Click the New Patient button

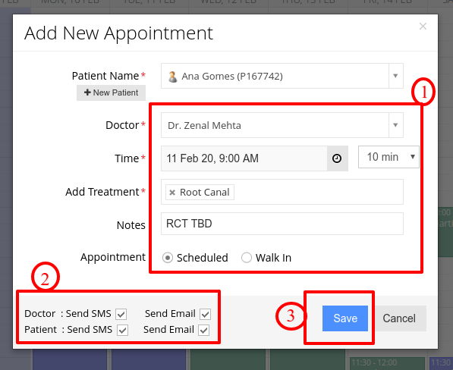pyautogui.click(x=111, y=92)
